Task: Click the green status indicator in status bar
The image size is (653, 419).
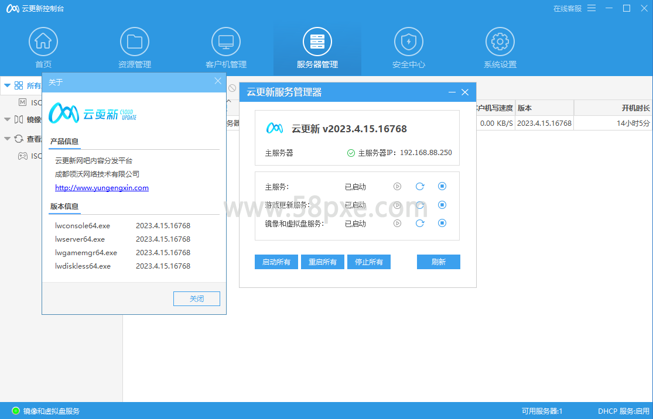Action: click(x=16, y=411)
